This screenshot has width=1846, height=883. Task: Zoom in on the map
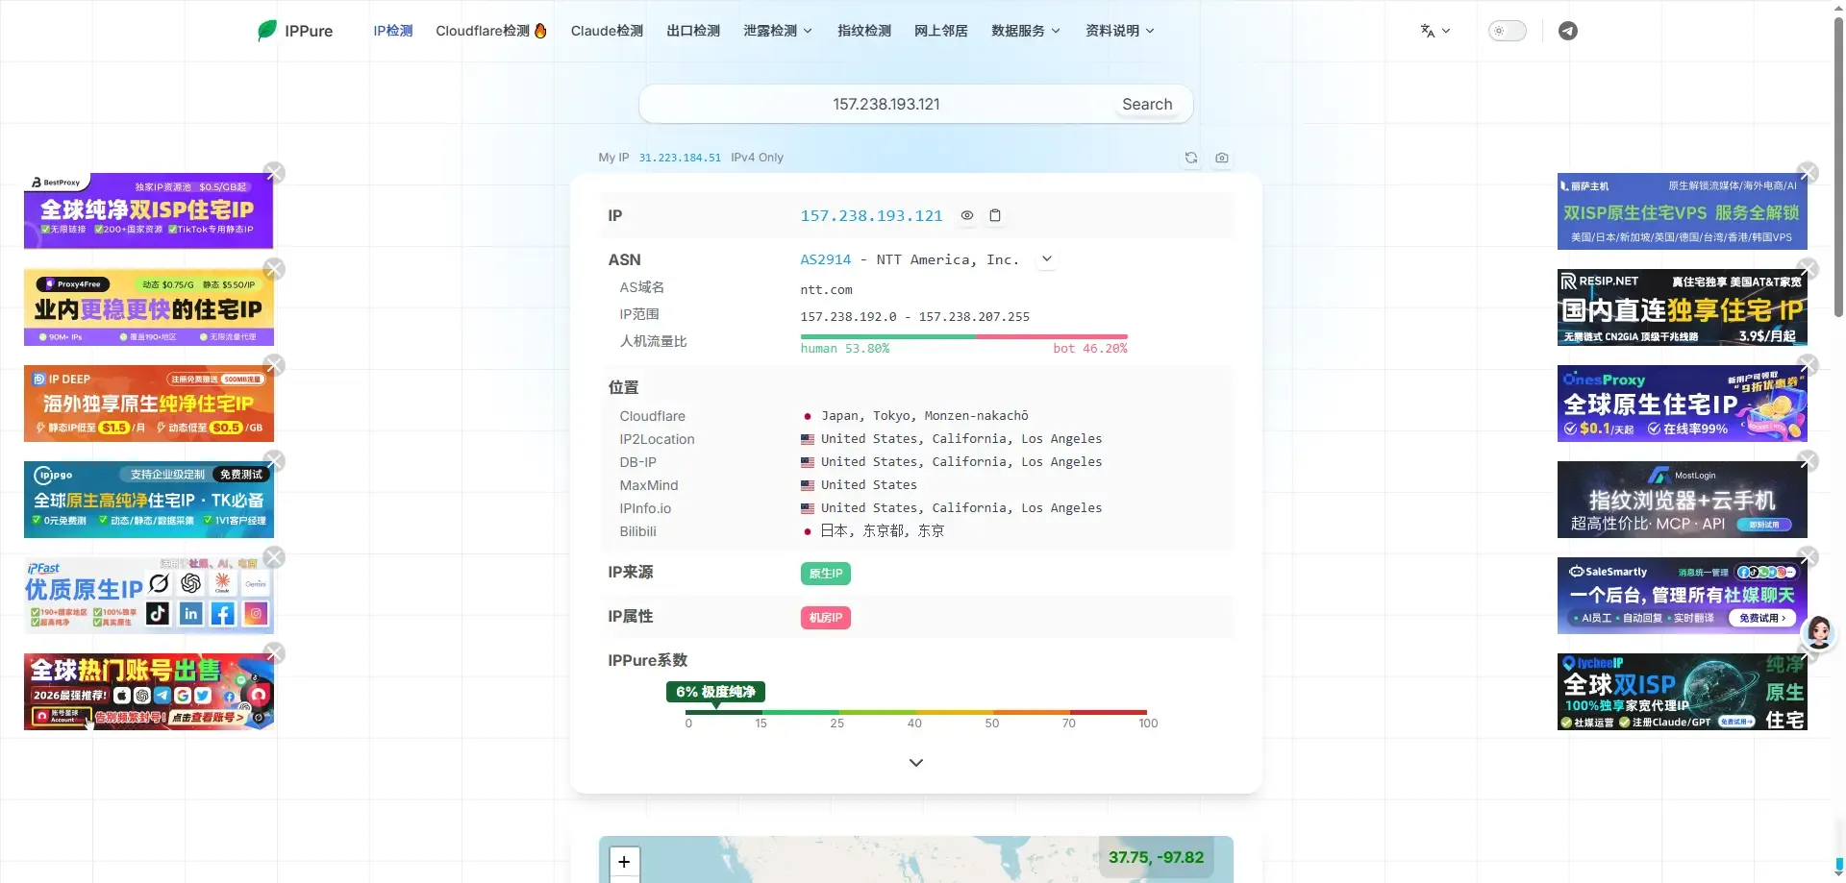click(624, 862)
